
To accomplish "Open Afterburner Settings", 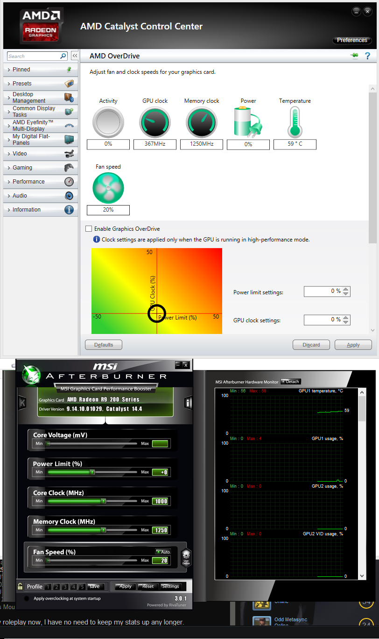I will [170, 586].
